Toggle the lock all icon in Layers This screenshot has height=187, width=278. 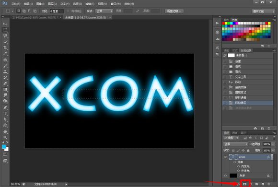248,151
